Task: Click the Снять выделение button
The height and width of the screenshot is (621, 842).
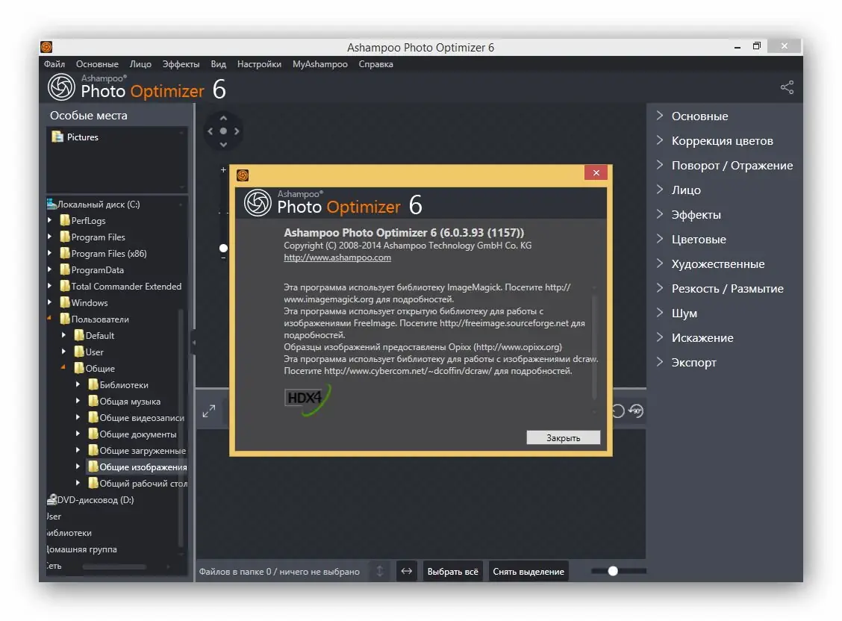Action: point(528,571)
